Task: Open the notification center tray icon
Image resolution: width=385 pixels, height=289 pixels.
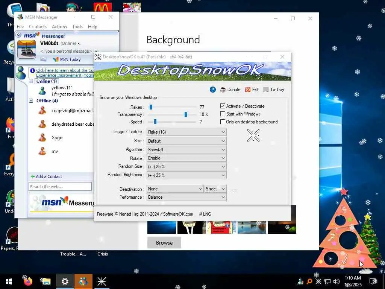Action: pos(373,281)
